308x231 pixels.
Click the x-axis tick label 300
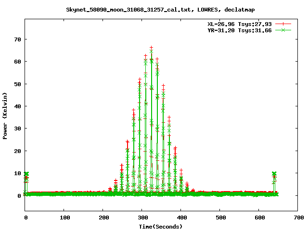(x=143, y=218)
